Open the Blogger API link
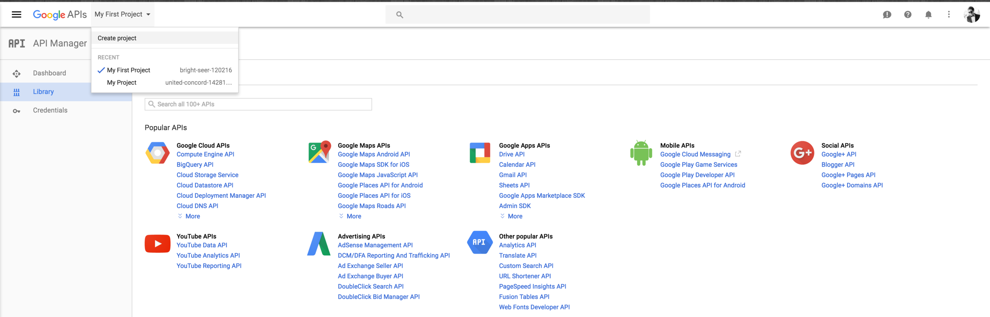990x317 pixels. (x=838, y=165)
